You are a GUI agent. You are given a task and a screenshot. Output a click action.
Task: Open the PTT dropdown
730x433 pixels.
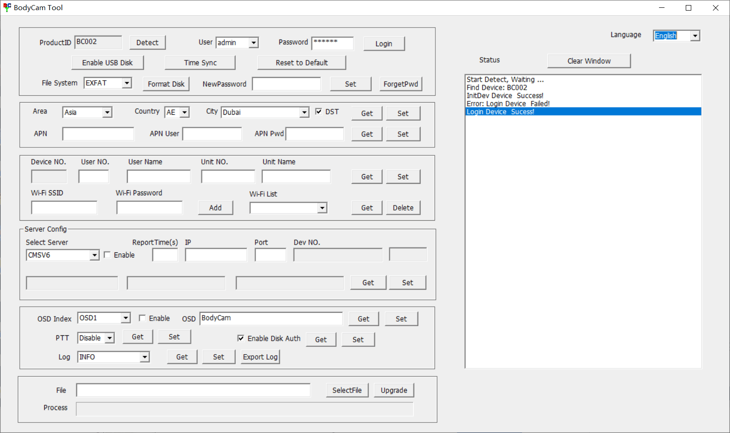(109, 338)
